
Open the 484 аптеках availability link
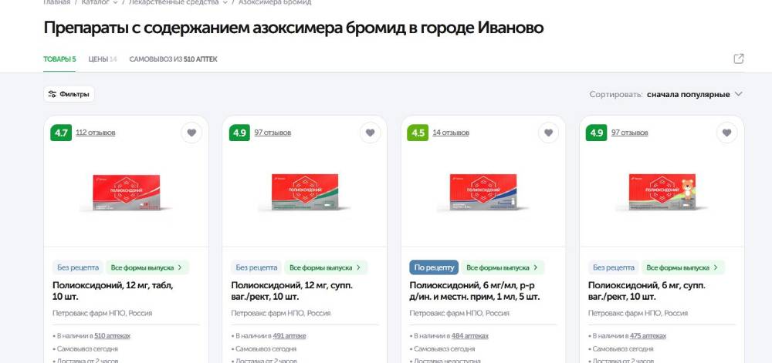469,336
